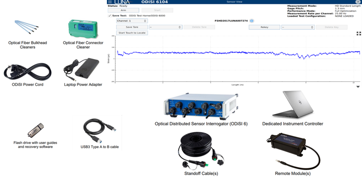Click the save path "ODiSI Test Home/ODiSI 6000"
This screenshot has height=182, width=362.
[x=147, y=16]
